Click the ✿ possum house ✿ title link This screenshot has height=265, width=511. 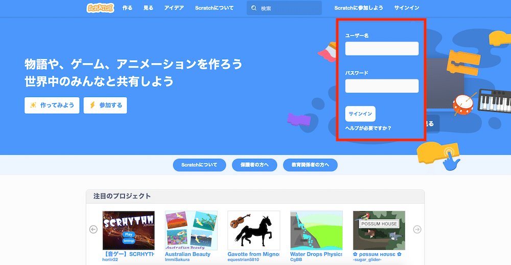coord(377,254)
